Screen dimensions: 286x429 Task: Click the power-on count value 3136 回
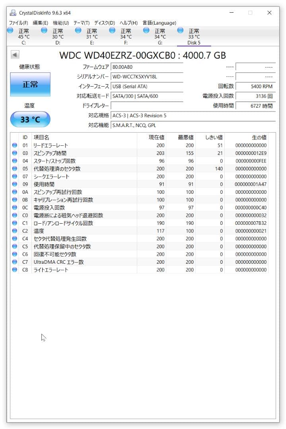pos(256,96)
